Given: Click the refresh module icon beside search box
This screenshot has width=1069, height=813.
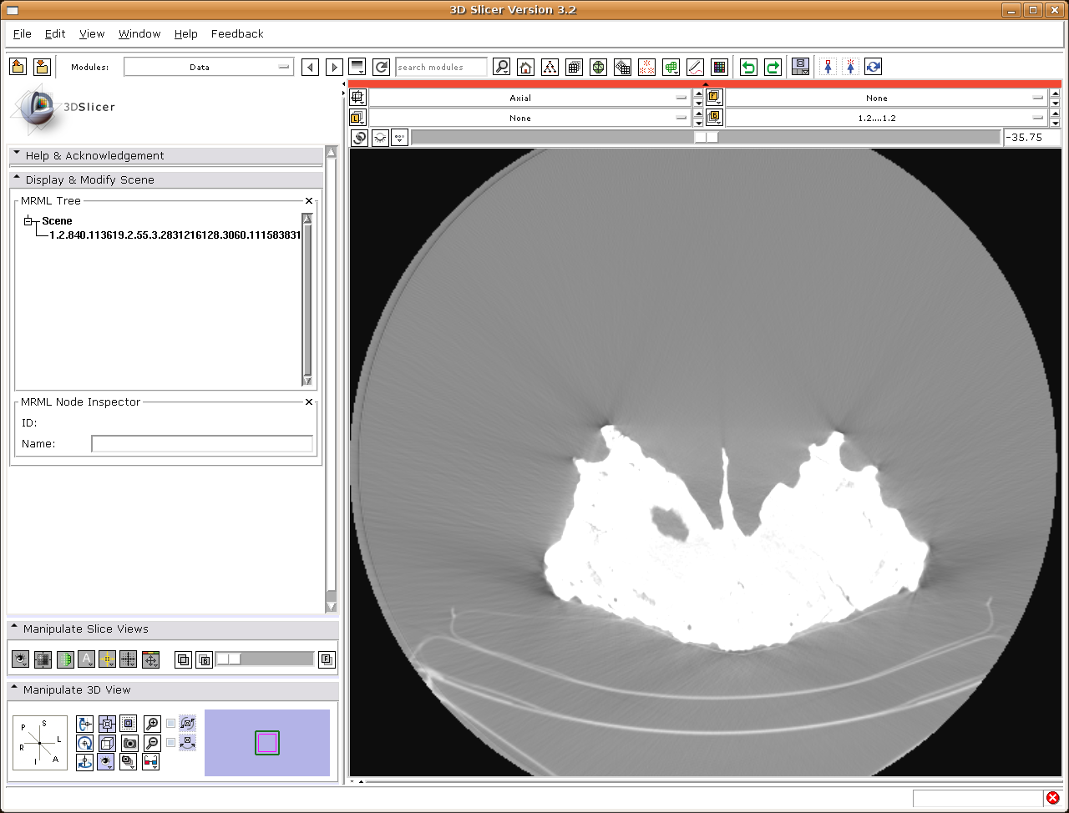Looking at the screenshot, I should coord(382,67).
